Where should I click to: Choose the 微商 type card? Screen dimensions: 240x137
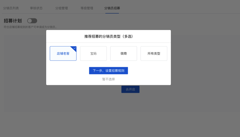click(x=124, y=53)
